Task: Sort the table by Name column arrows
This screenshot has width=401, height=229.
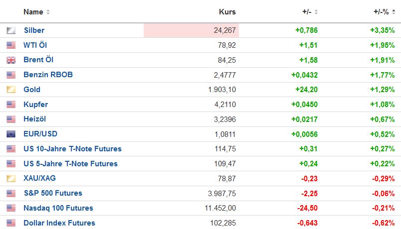Action: (x=48, y=12)
